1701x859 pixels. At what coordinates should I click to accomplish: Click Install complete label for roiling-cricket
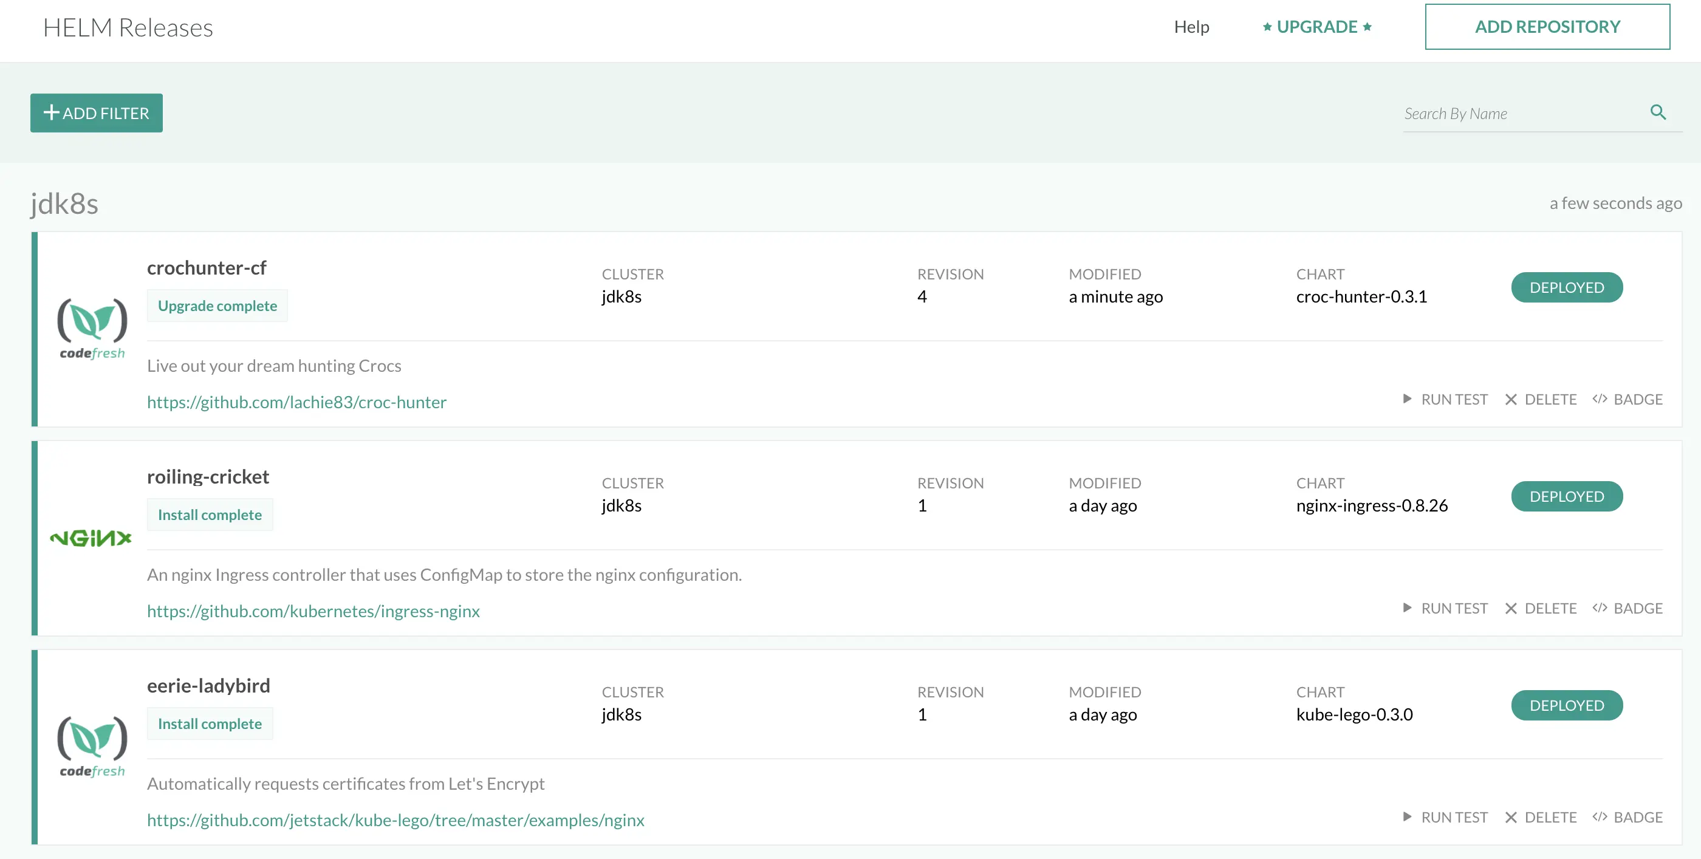(x=210, y=515)
